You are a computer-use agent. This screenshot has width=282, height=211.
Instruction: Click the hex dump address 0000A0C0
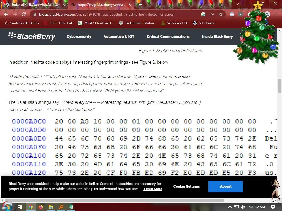click(x=29, y=121)
